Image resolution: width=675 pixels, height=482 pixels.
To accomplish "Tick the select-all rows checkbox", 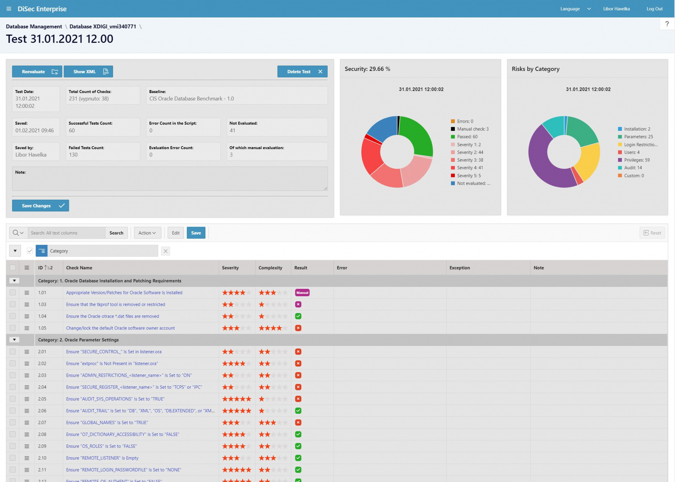I will point(13,268).
